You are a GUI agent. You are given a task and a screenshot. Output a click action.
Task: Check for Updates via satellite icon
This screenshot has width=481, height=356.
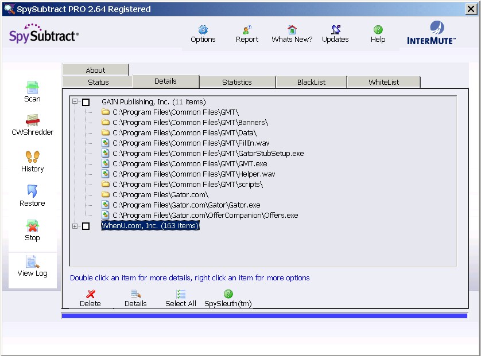(x=336, y=30)
